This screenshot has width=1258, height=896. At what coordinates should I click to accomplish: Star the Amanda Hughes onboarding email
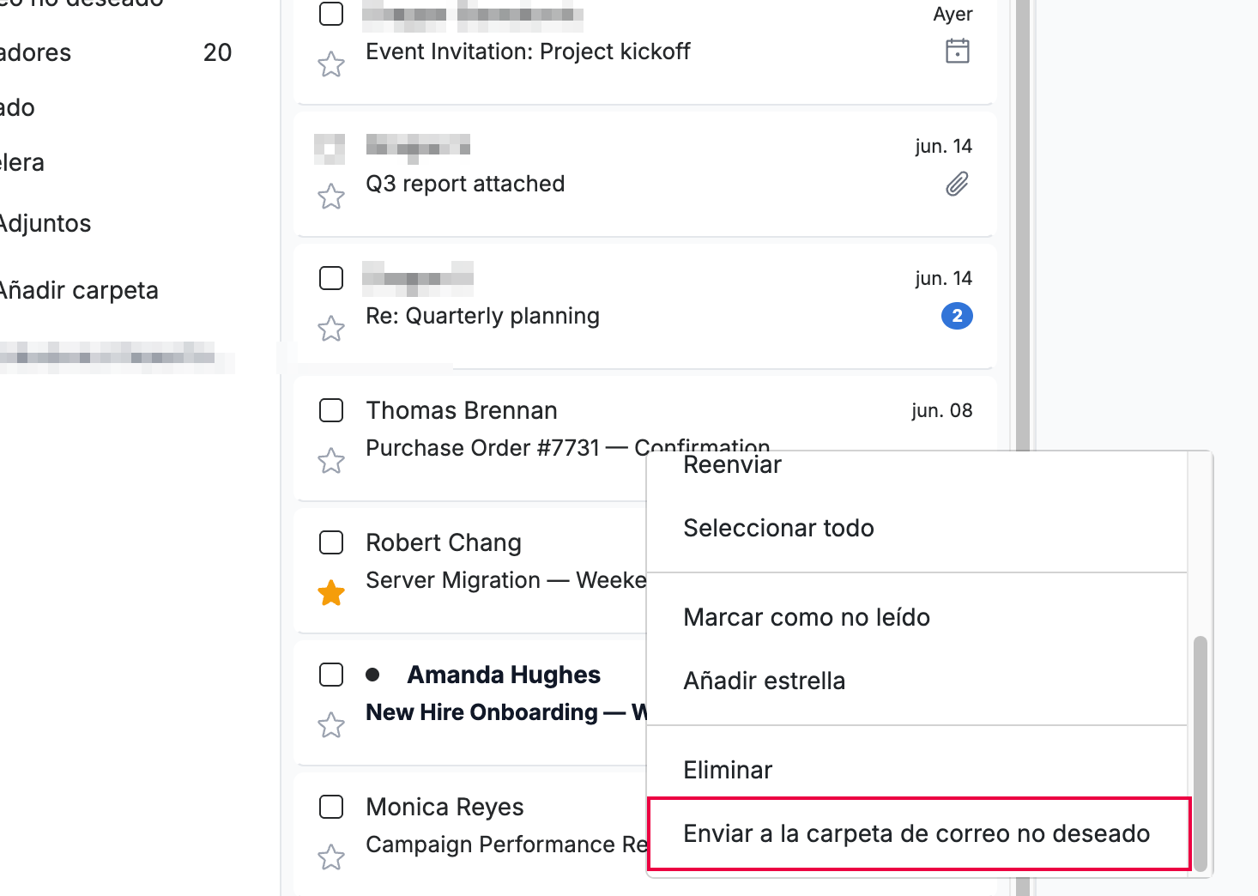pos(331,725)
